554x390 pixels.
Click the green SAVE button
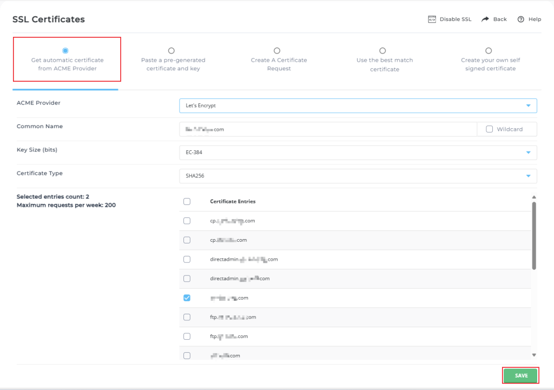pos(520,375)
